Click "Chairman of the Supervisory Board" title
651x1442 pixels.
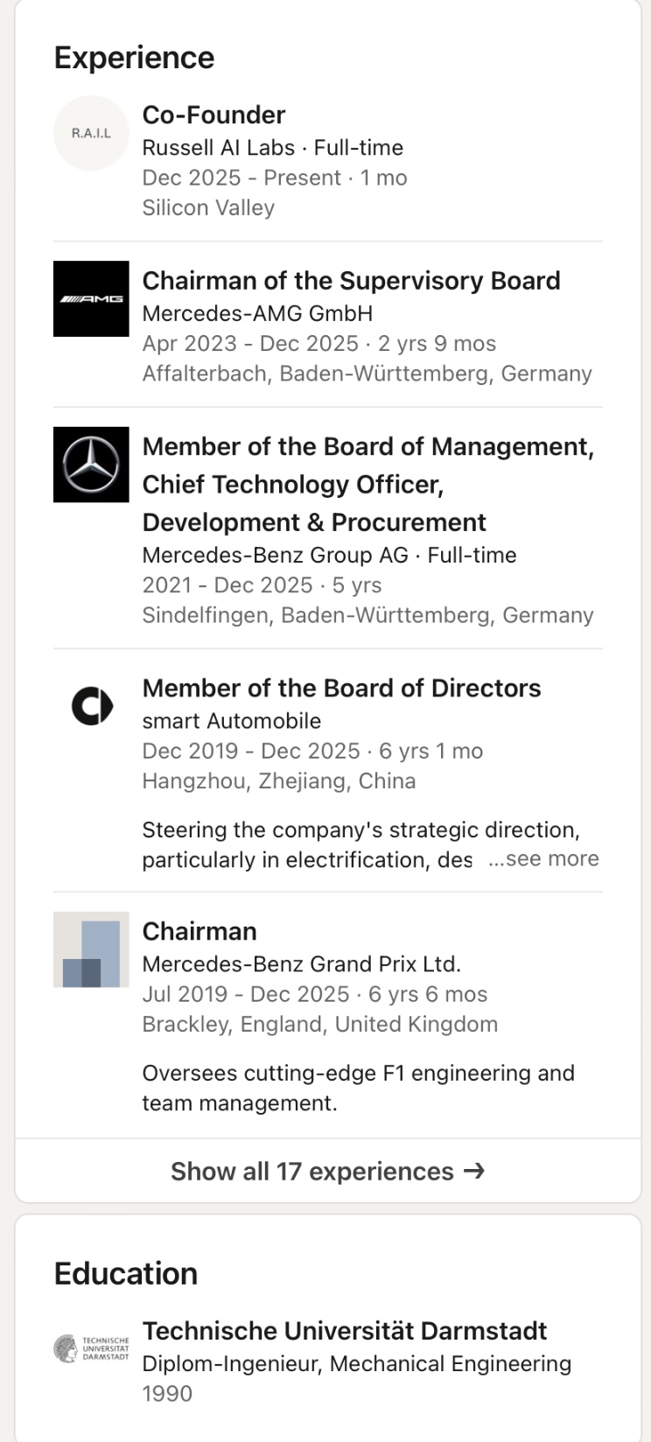click(351, 281)
